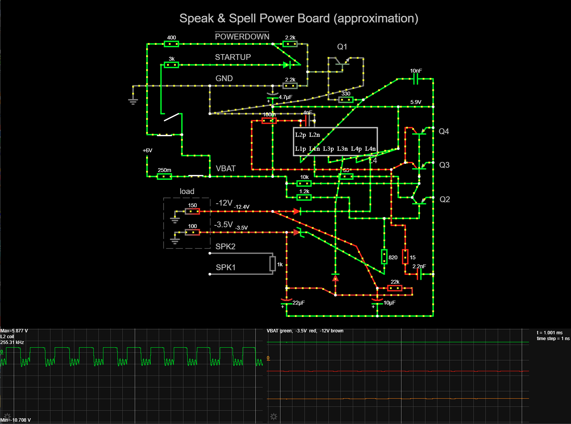Click the GND label
The width and height of the screenshot is (571, 424).
224,78
